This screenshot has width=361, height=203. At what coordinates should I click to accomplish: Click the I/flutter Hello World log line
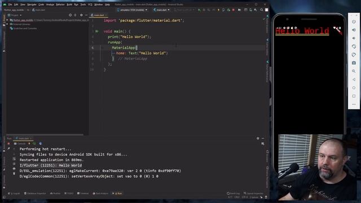51,165
